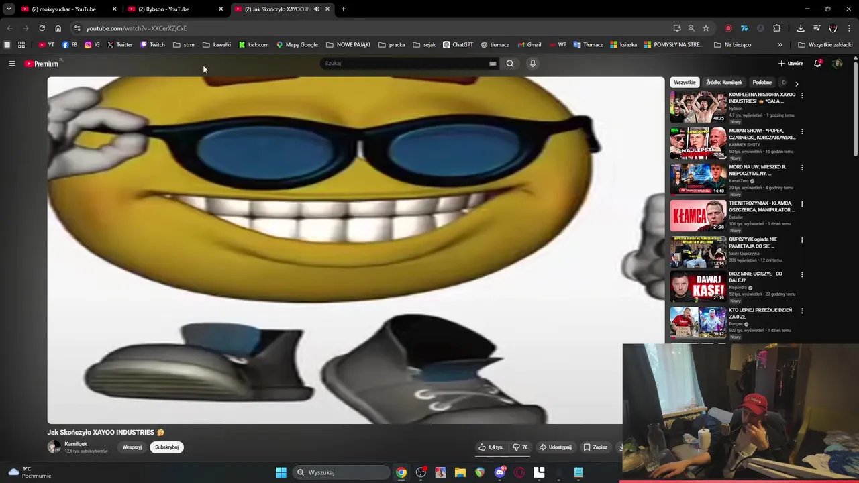Open QUPCZYYK ogląda video thumbnail

(698, 252)
